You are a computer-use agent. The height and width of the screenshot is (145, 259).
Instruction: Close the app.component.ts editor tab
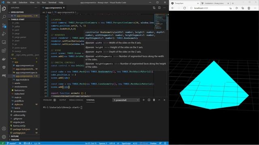[64, 8]
